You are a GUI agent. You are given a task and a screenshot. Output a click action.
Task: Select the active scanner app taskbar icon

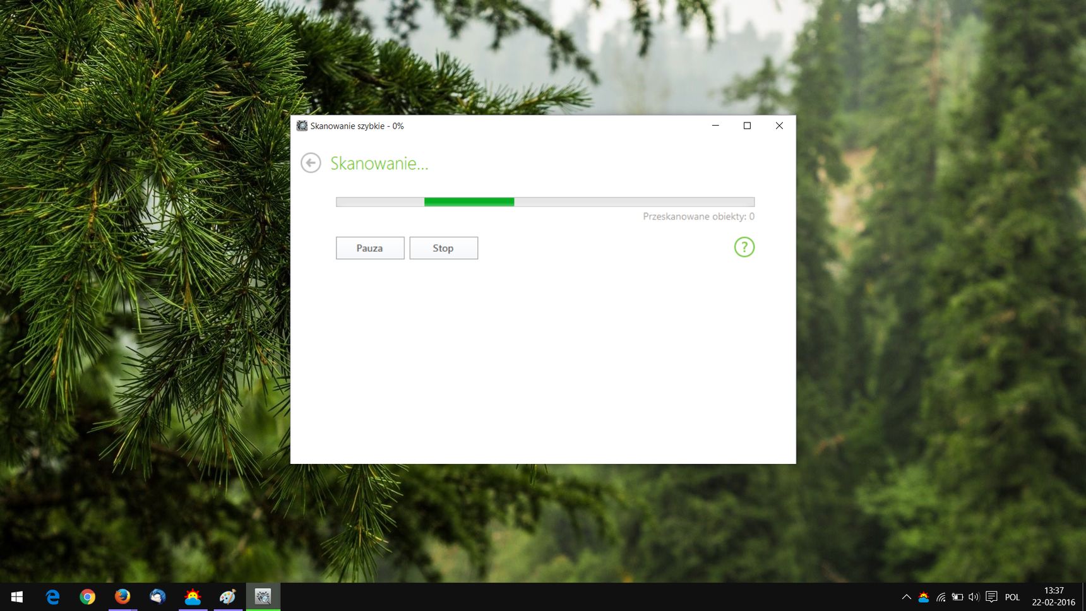(263, 596)
